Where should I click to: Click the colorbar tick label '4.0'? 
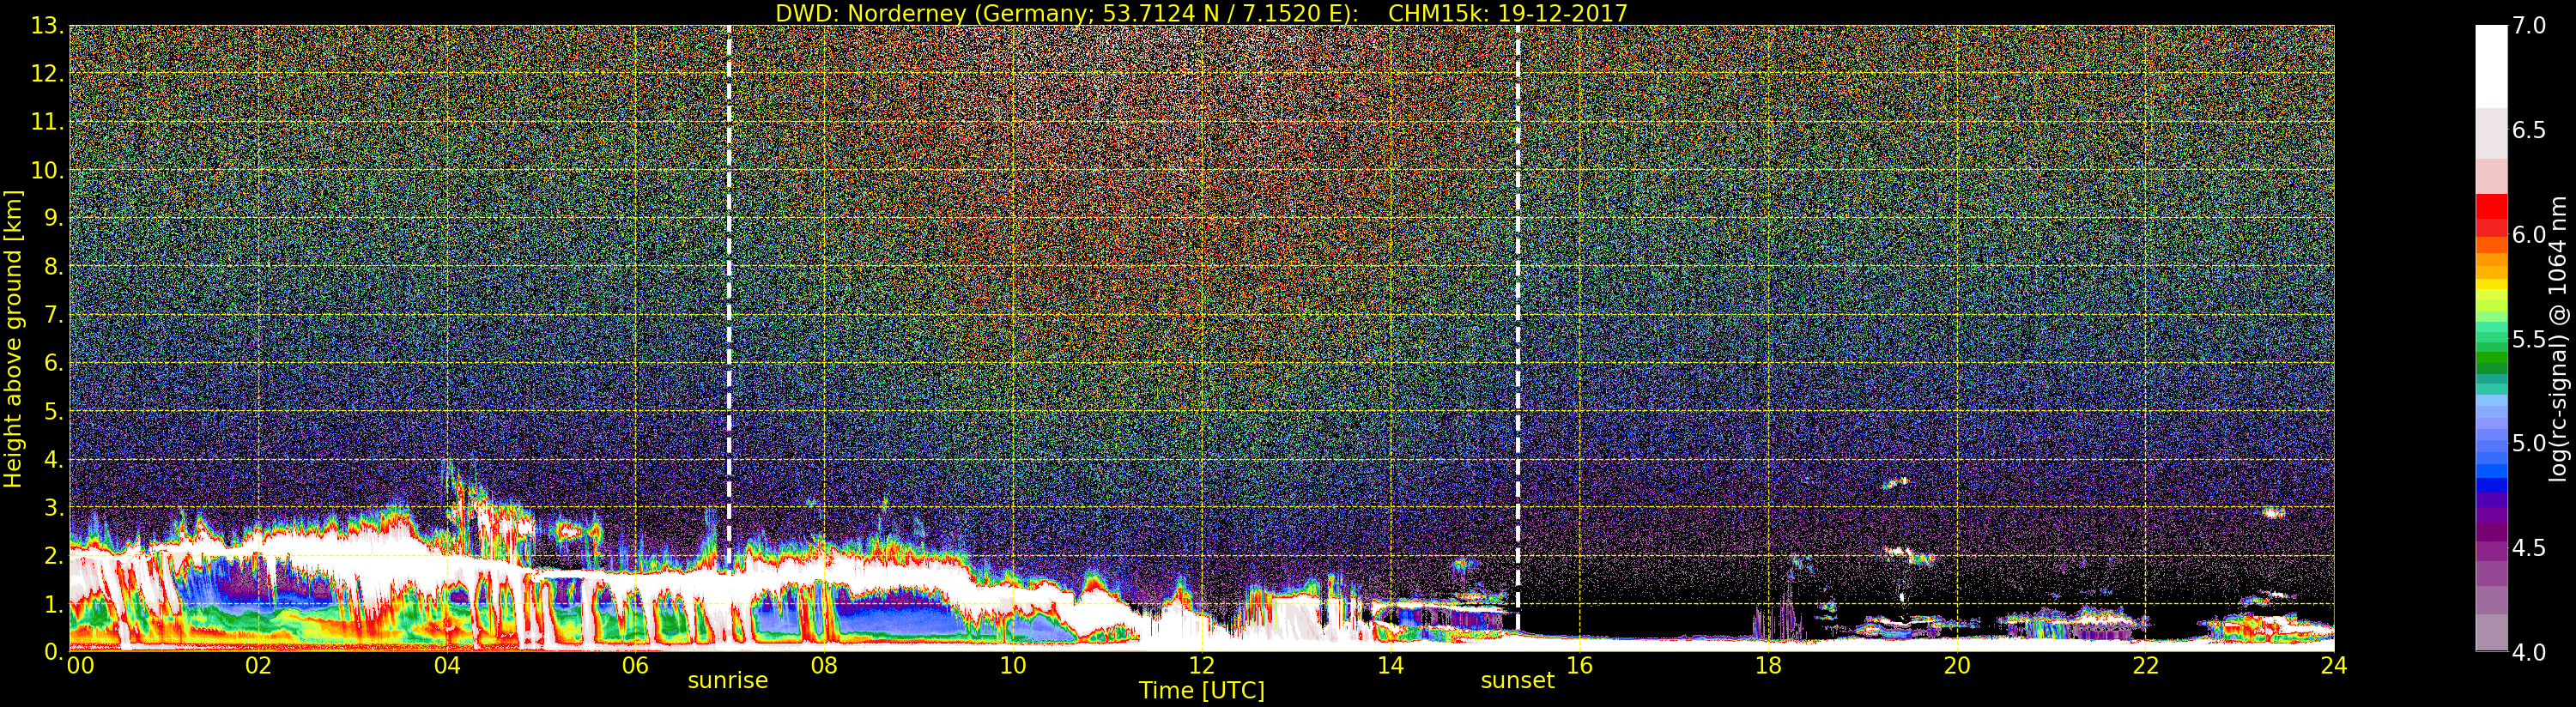(2529, 653)
